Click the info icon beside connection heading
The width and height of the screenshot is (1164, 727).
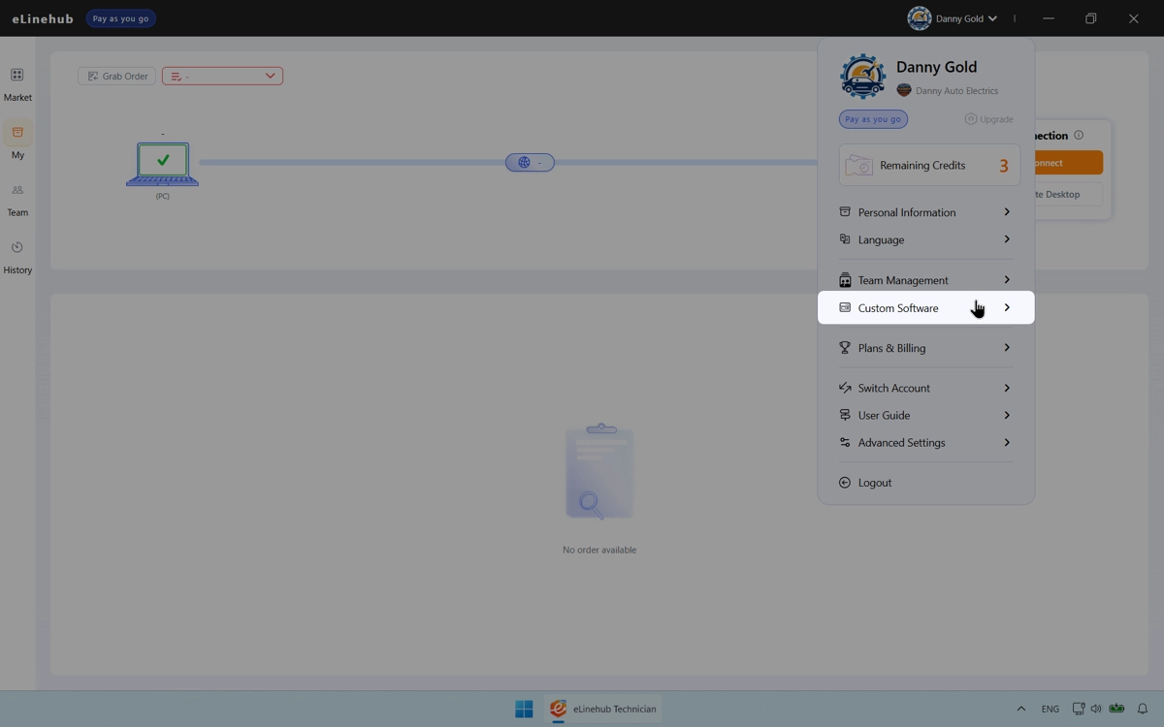pyautogui.click(x=1079, y=135)
